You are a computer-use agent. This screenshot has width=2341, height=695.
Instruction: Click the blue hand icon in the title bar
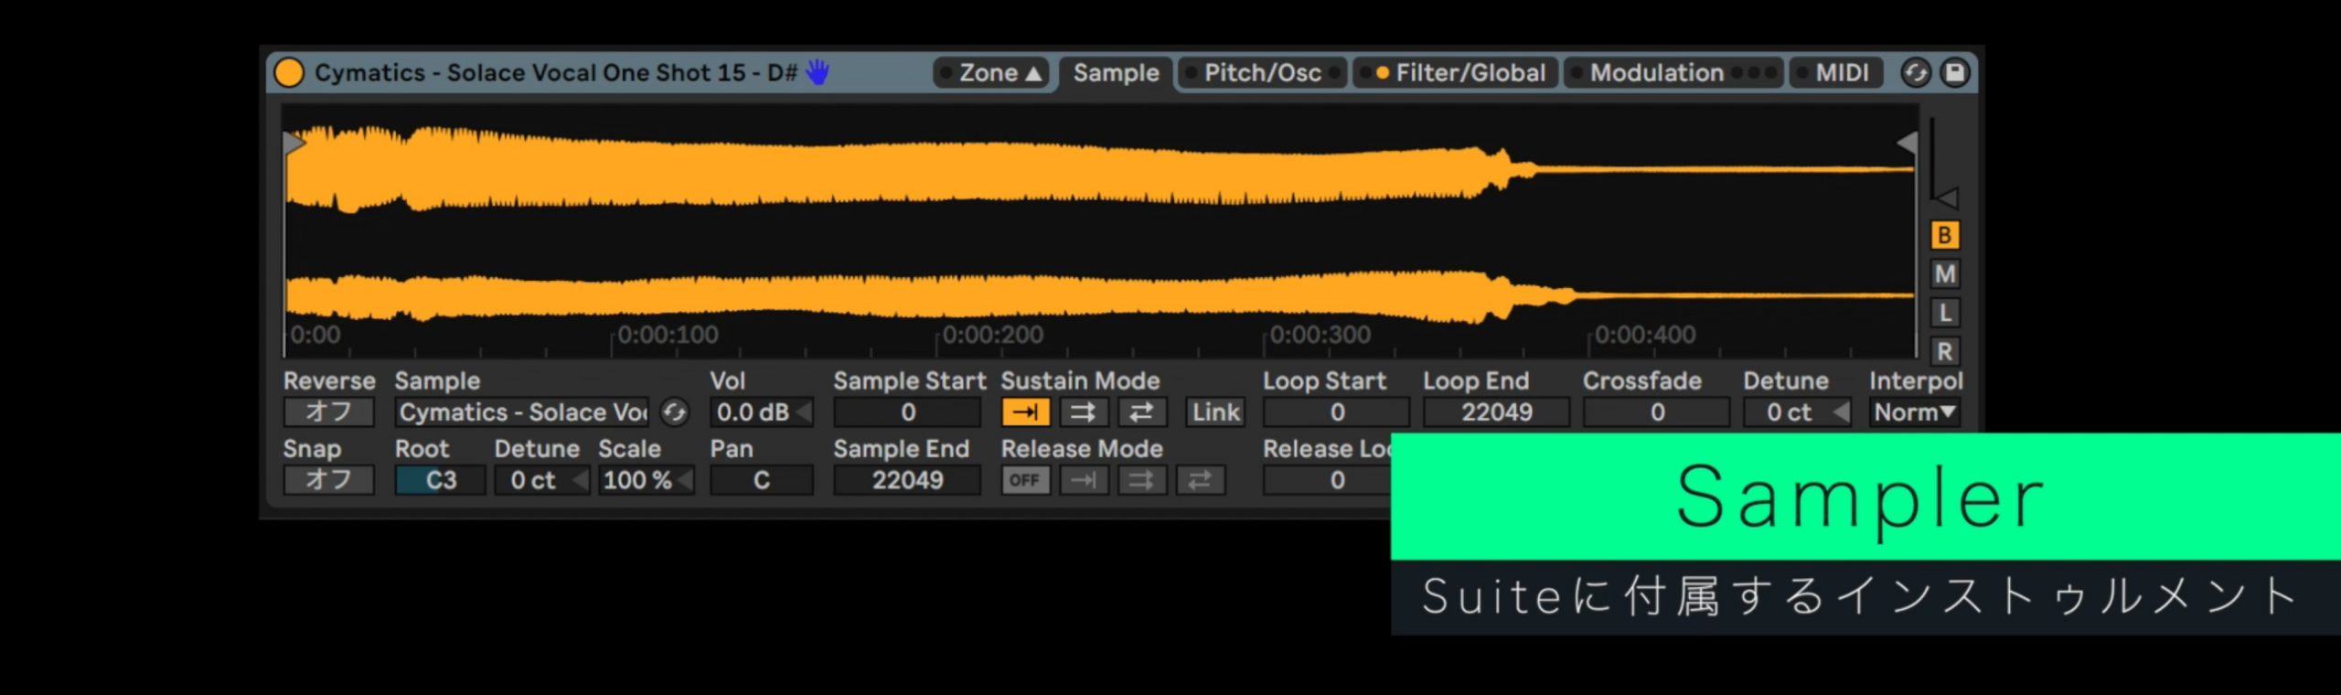pyautogui.click(x=818, y=71)
